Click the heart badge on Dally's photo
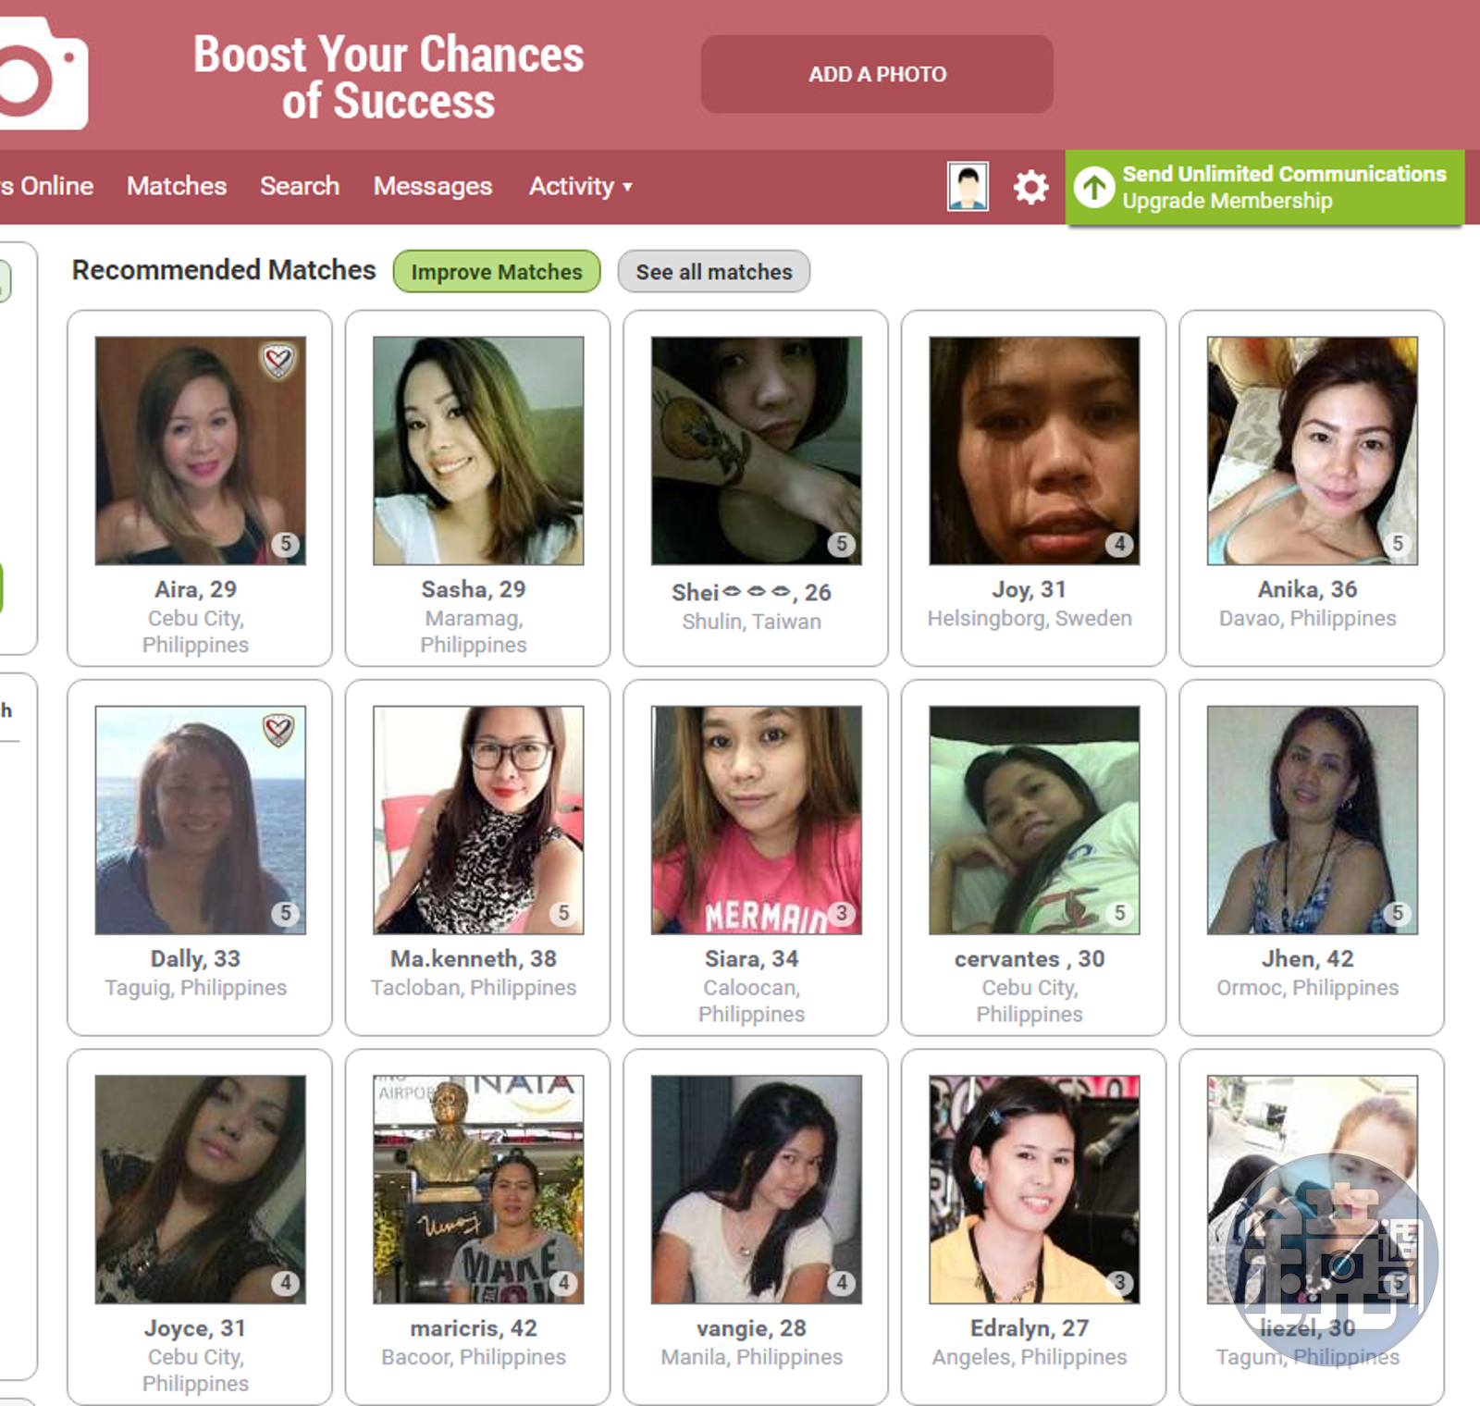 (278, 731)
